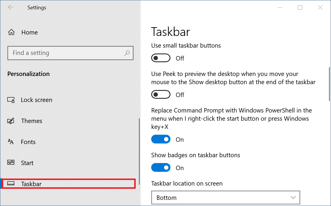Turn off taskbar badges toggle
The height and width of the screenshot is (206, 331).
[161, 168]
